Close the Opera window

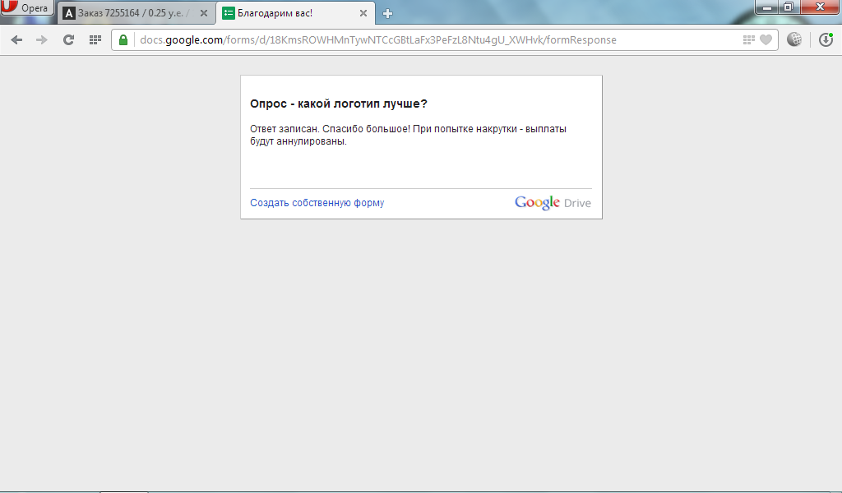[x=820, y=7]
